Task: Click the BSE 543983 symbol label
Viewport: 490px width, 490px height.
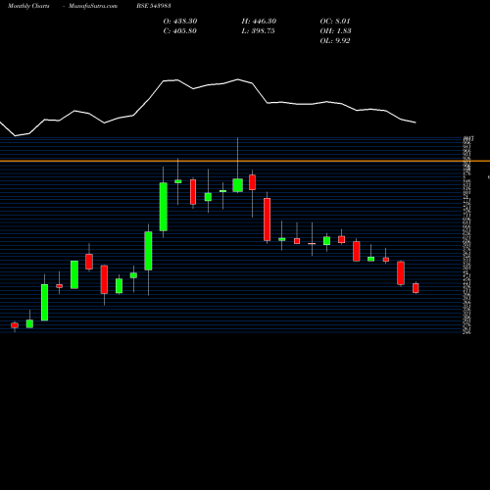Action: 154,6
